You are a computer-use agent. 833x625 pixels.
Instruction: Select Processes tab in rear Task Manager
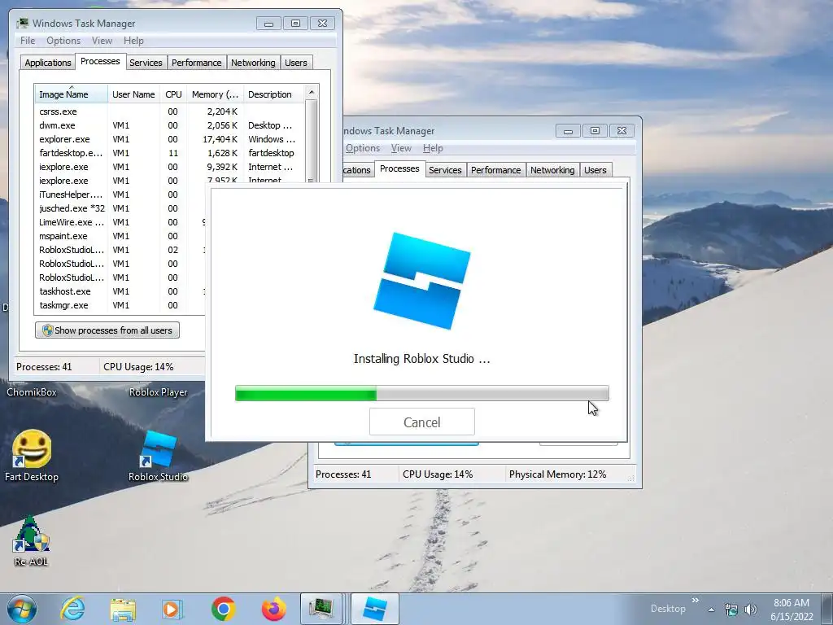click(399, 168)
